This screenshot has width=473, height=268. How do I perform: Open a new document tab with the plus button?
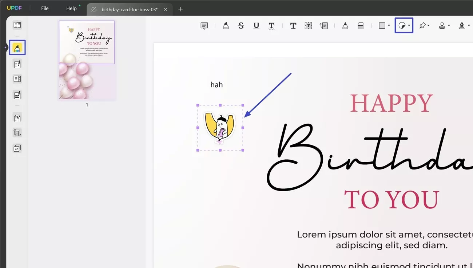(x=180, y=9)
